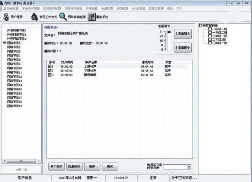Select 网络节目4 in the list
The image size is (252, 182).
coord(14,43)
